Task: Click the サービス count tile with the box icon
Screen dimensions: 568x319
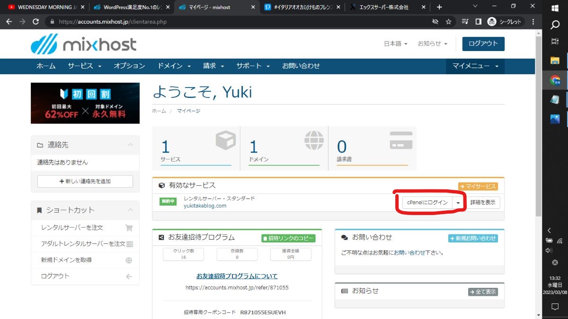Action: [196, 147]
